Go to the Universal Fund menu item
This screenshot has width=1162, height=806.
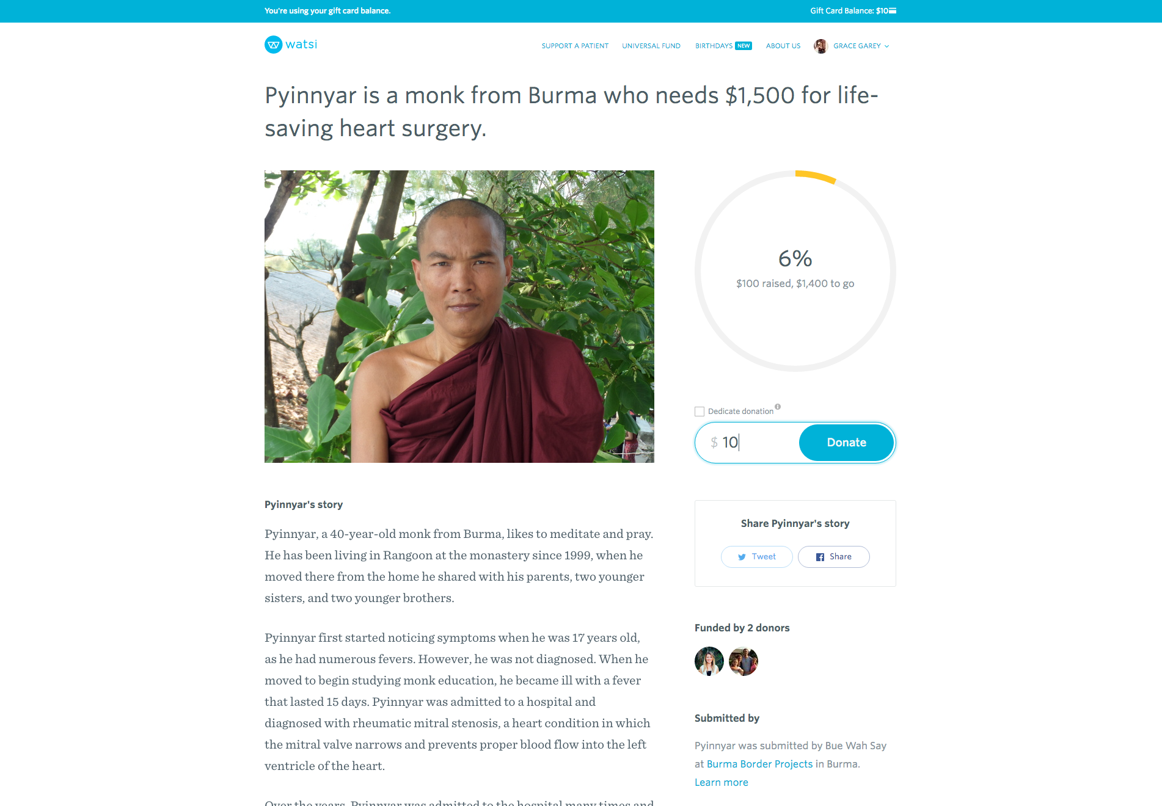(x=651, y=46)
